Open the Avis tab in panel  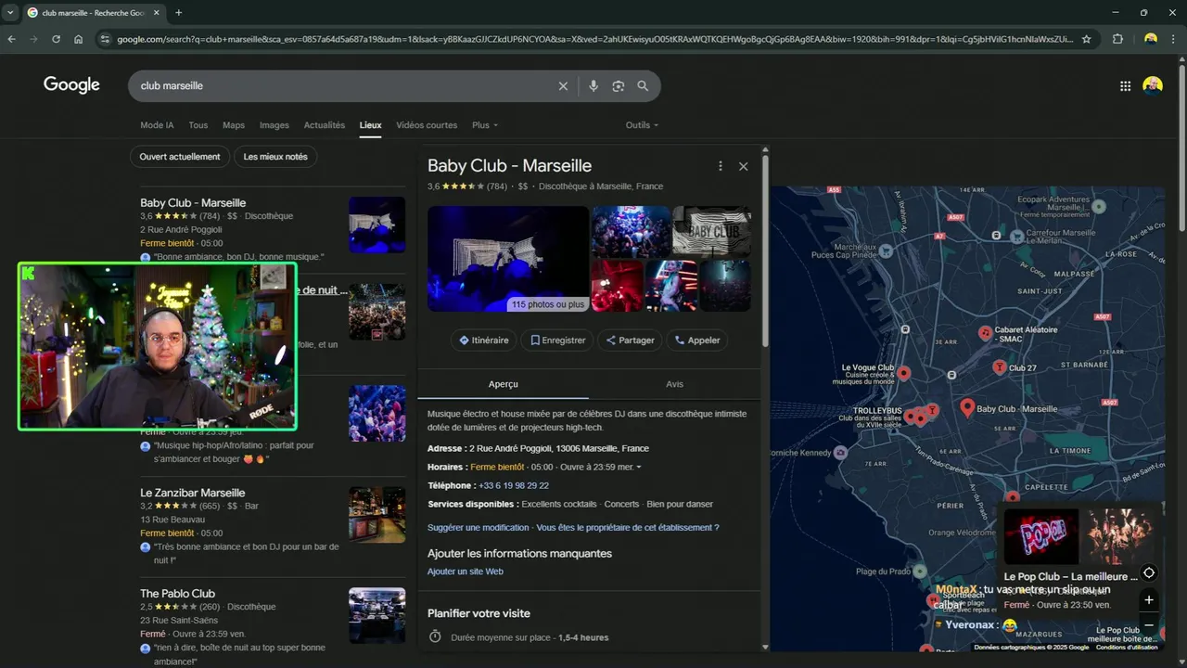click(674, 384)
